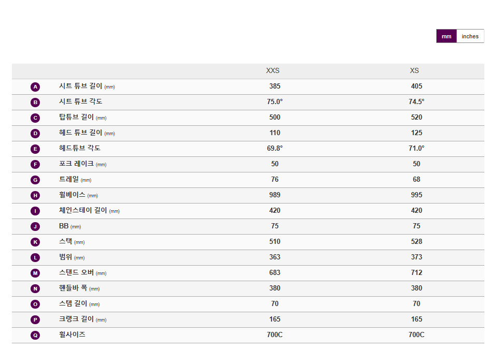Viewport: 502px width, 363px height.
Task: Select the XS standover value 712
Action: (417, 273)
